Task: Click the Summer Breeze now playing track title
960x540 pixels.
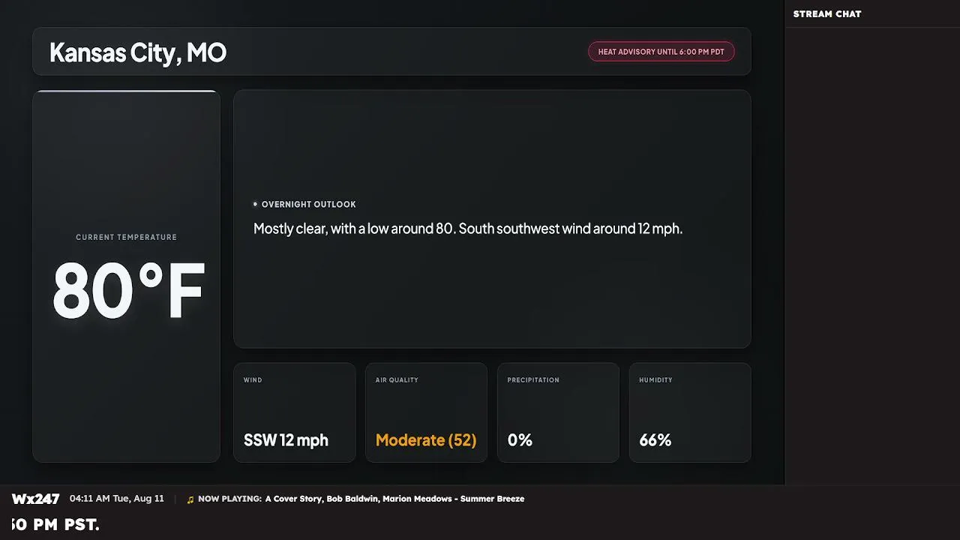Action: point(492,499)
